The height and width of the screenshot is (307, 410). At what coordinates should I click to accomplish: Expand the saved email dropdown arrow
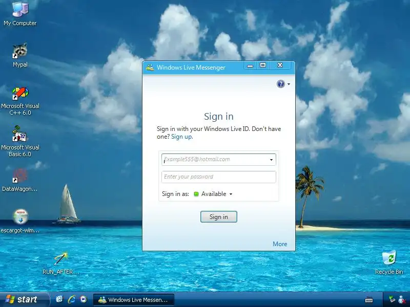click(271, 160)
